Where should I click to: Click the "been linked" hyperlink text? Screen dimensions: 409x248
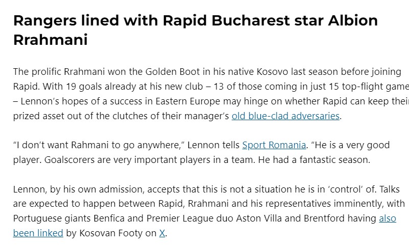click(38, 233)
